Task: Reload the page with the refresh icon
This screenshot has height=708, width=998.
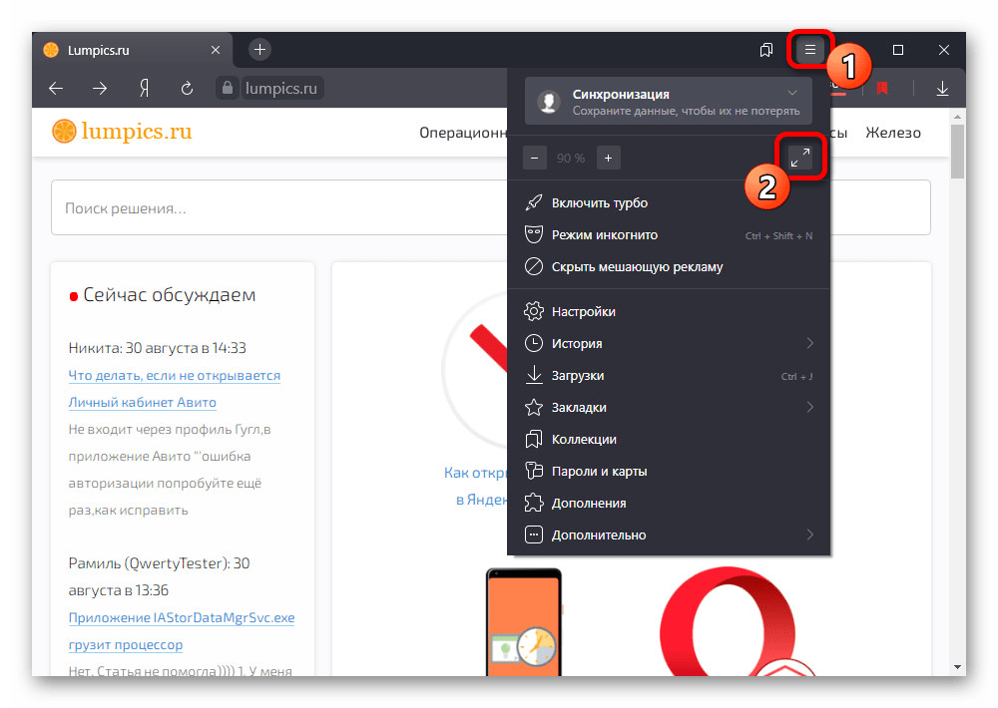Action: (x=187, y=89)
